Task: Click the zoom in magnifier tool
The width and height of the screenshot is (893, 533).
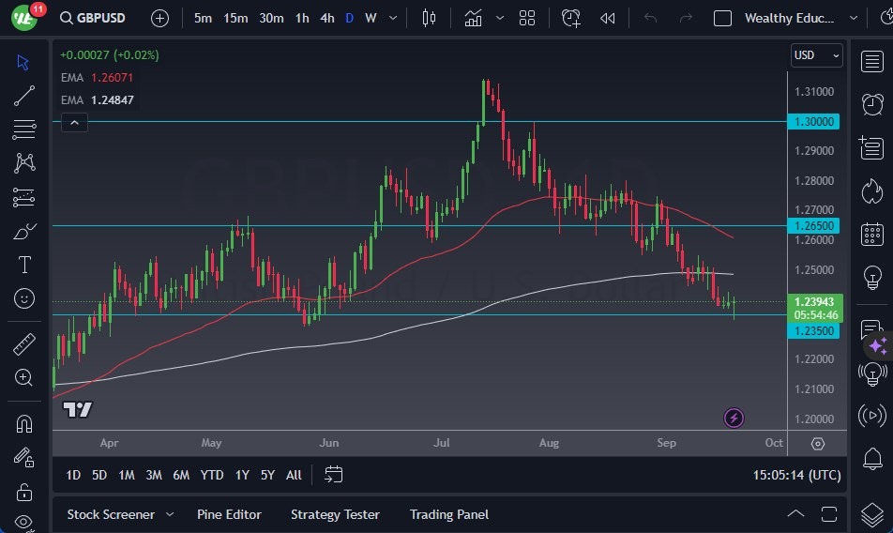Action: pos(24,377)
